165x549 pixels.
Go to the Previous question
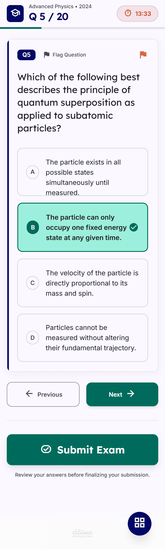43,394
